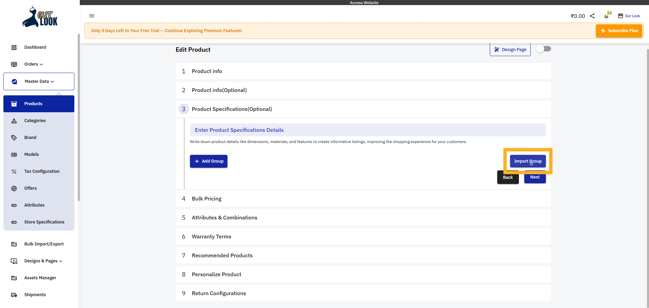Open notifications via the bell icon
Viewport: 649px width, 308px height.
pyautogui.click(x=606, y=16)
